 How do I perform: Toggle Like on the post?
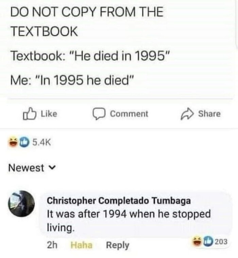[x=40, y=114]
